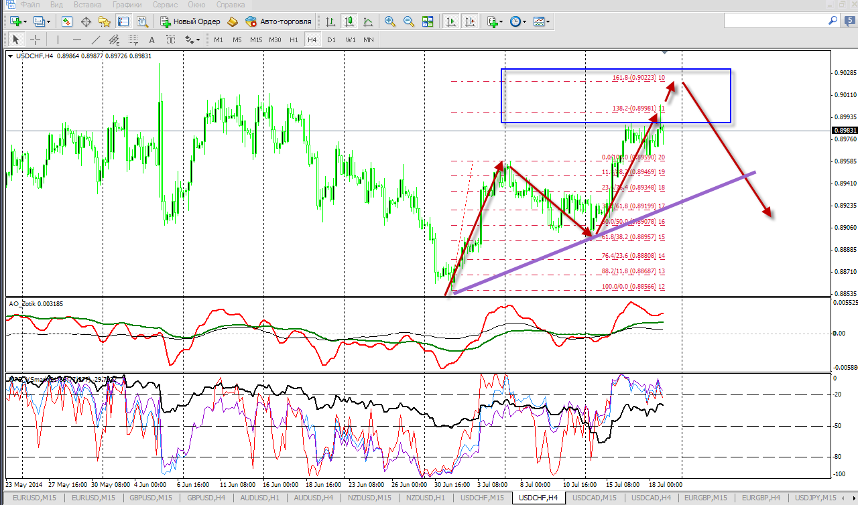This screenshot has height=505, width=858.
Task: Select the Crosshair cursor tool
Action: pyautogui.click(x=36, y=40)
